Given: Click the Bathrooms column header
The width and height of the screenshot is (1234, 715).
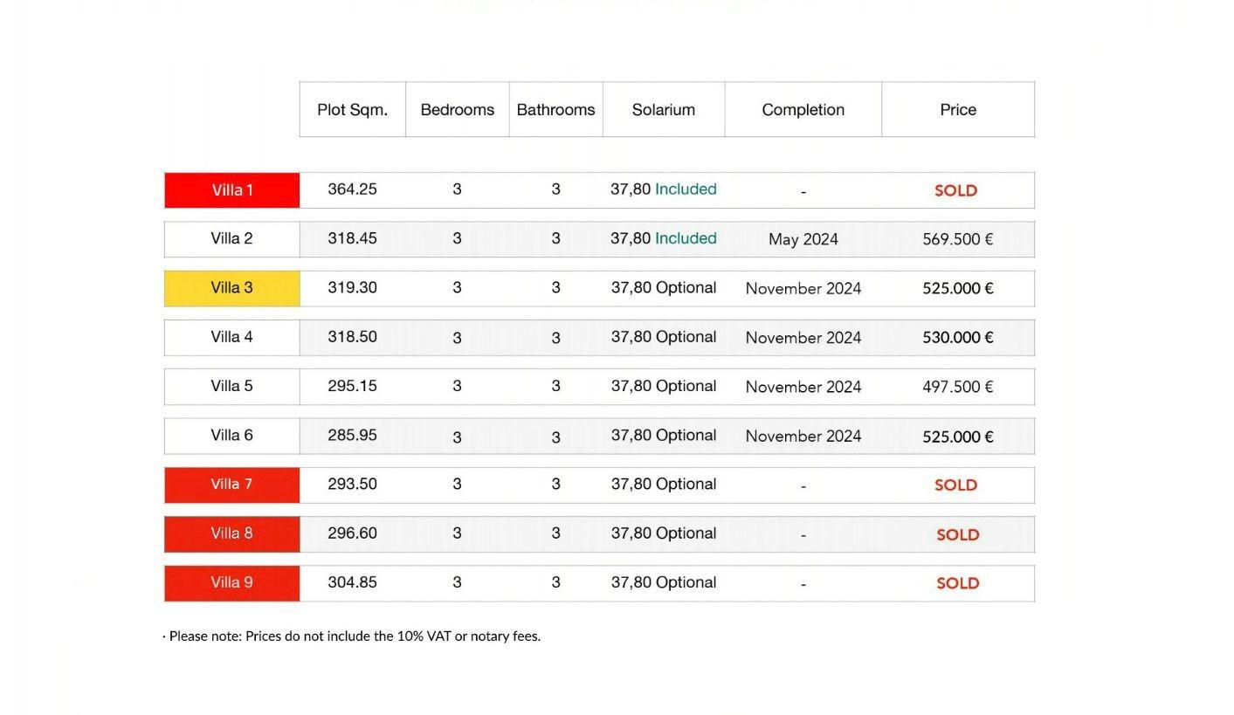Looking at the screenshot, I should pos(556,110).
